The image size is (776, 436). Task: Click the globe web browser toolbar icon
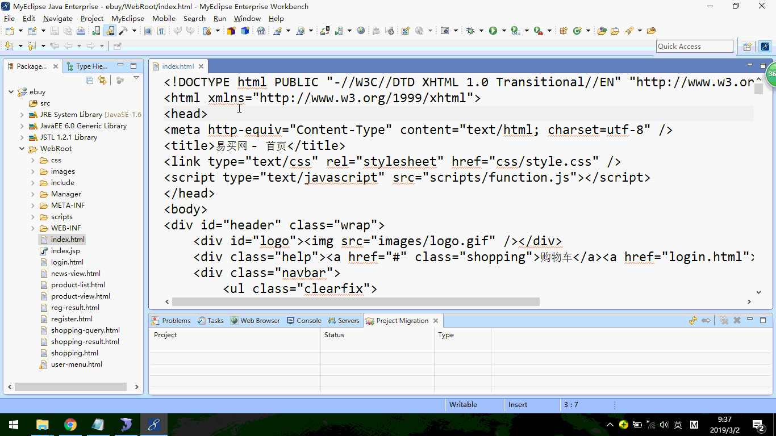361,31
